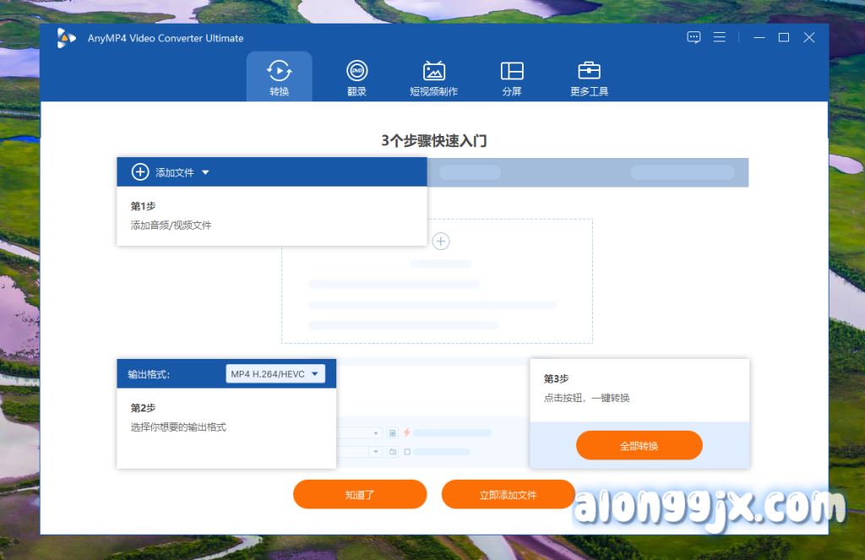
Task: Click the feedback chat bubble icon
Action: [694, 37]
